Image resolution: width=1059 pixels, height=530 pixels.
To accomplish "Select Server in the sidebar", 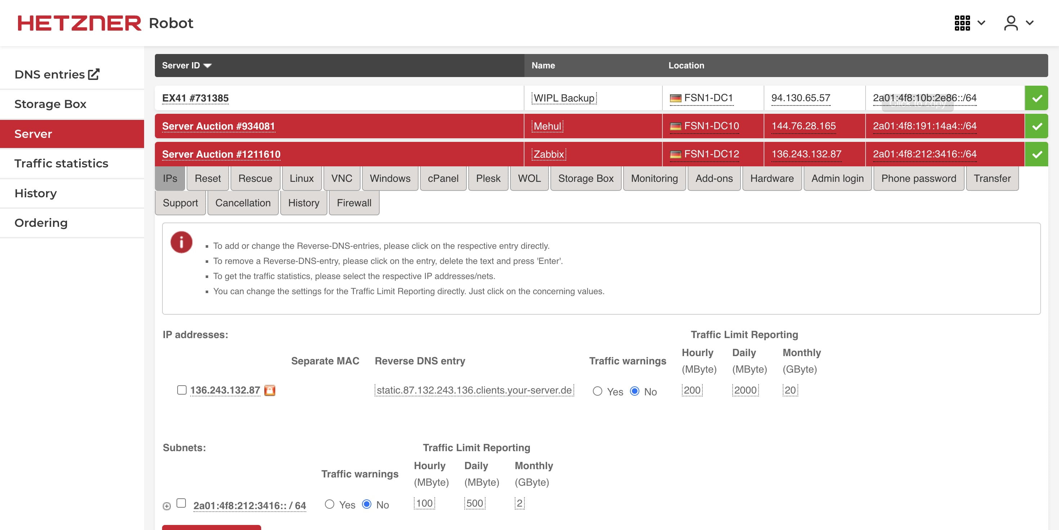I will (72, 134).
